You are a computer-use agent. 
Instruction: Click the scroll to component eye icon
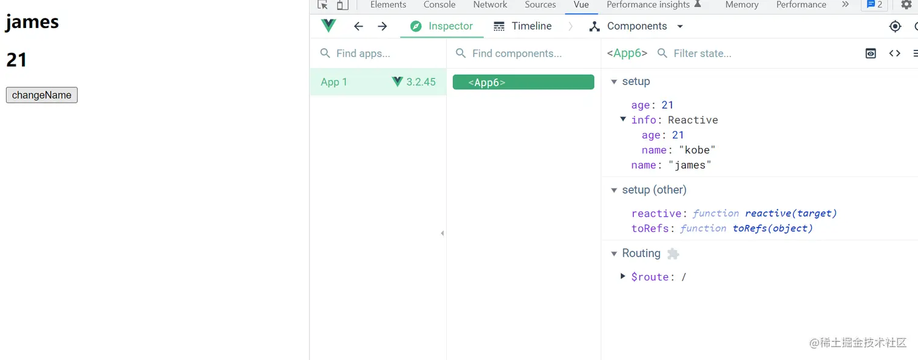tap(871, 53)
